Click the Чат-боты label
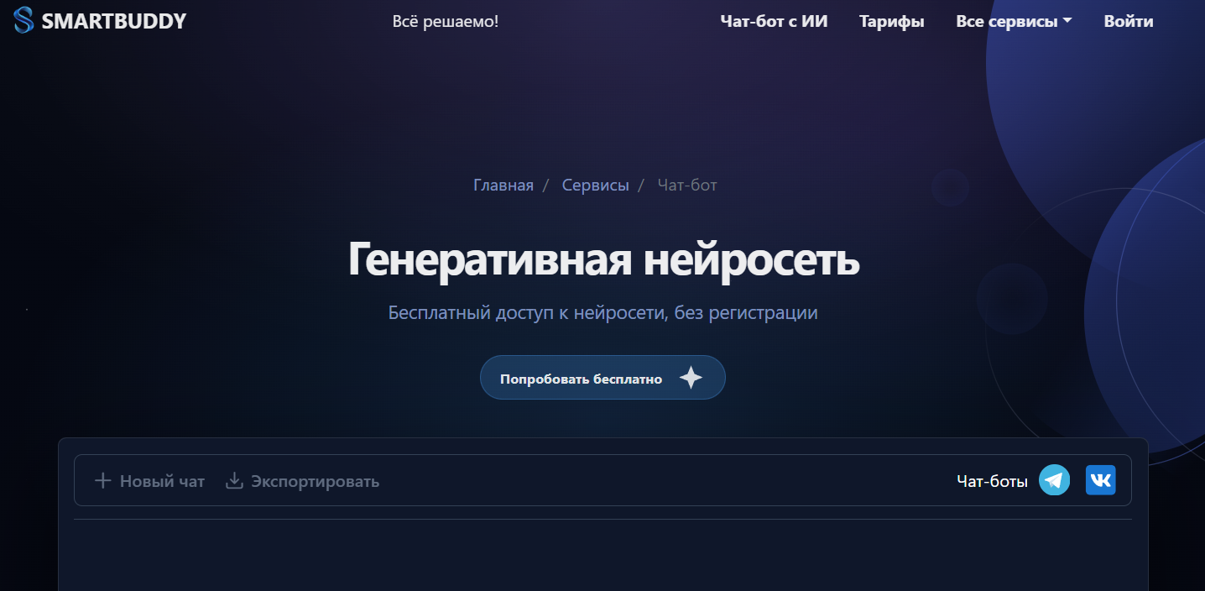This screenshot has width=1205, height=591. point(992,481)
